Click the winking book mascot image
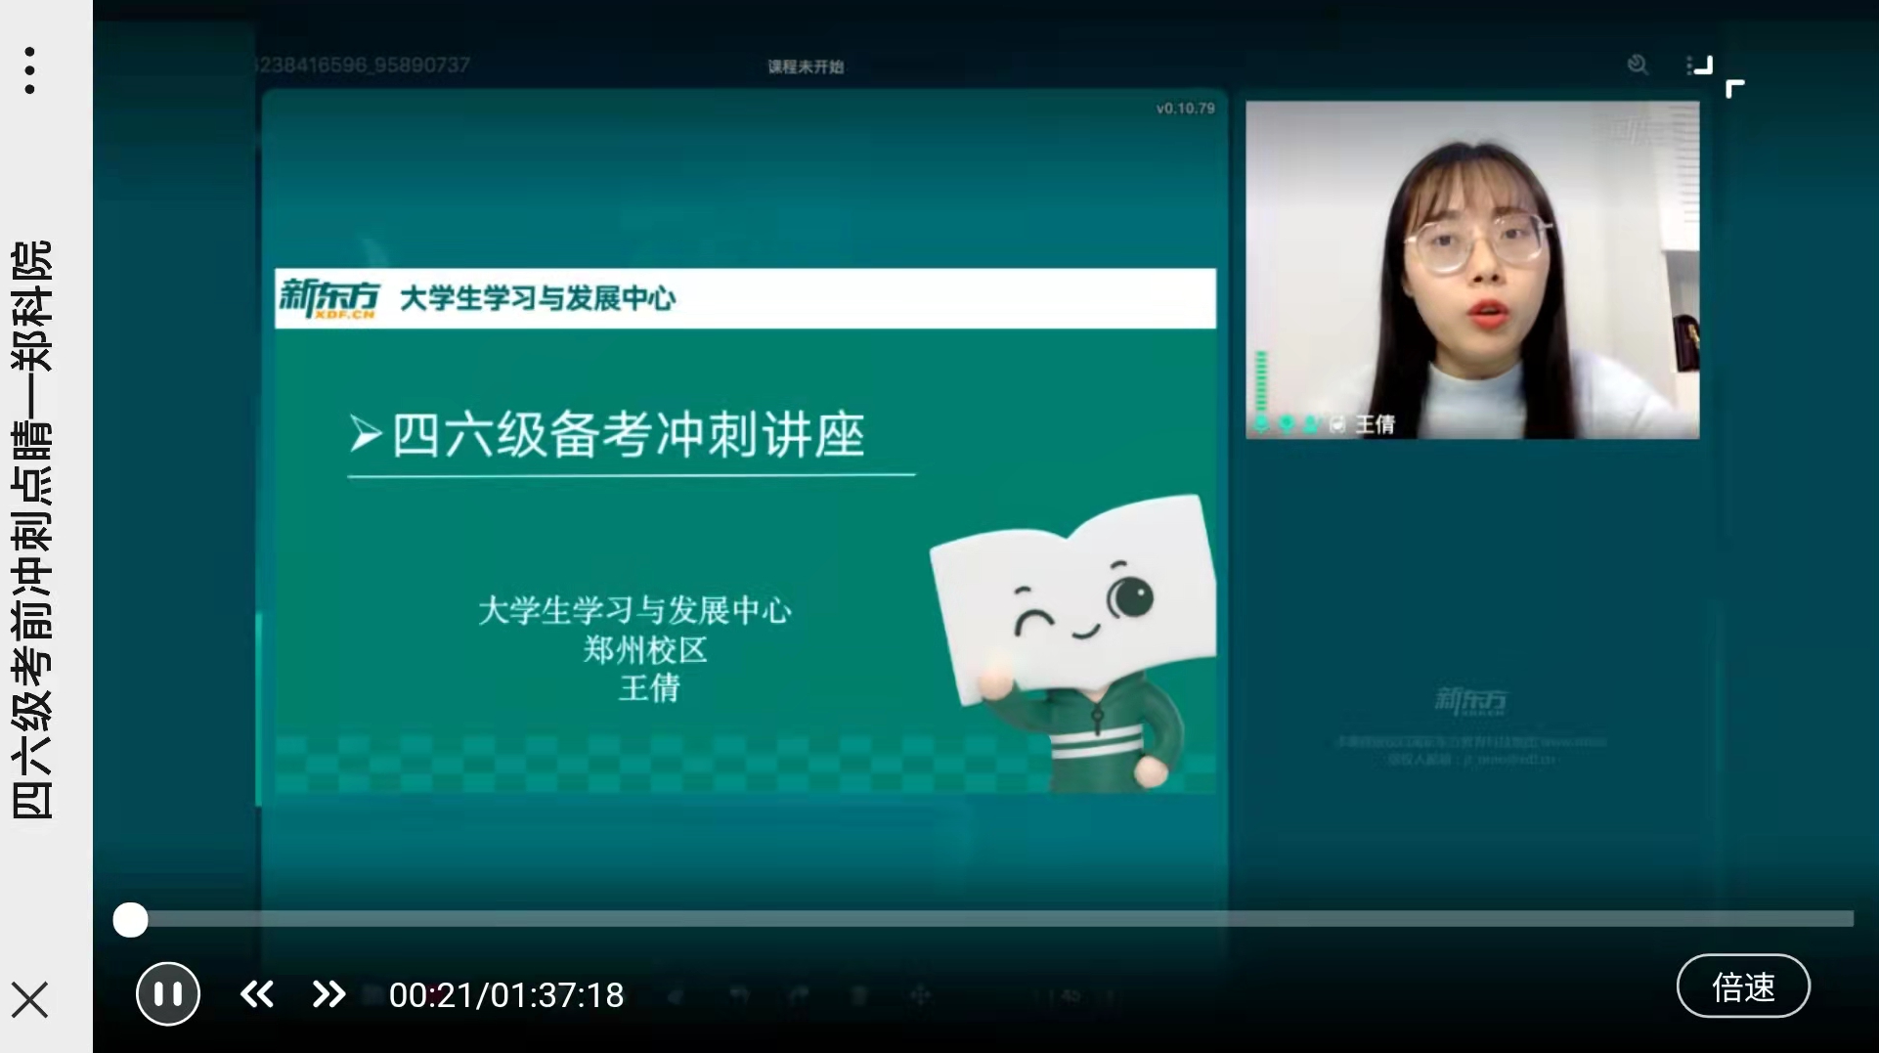The width and height of the screenshot is (1879, 1053). (1072, 643)
